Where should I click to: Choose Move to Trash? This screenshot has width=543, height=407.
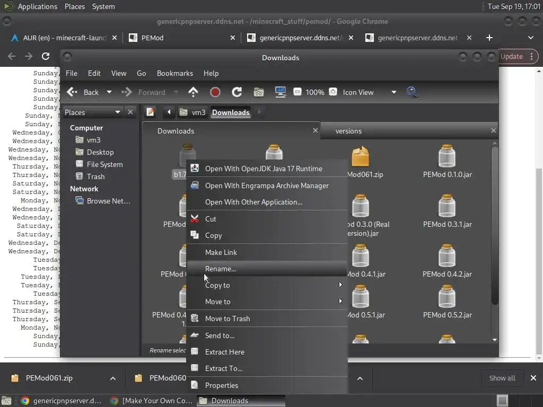267,318
